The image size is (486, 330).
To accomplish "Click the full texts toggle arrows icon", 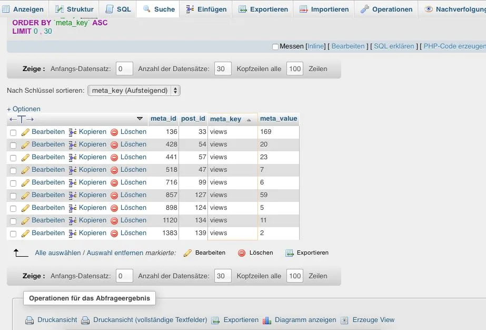I will point(22,119).
